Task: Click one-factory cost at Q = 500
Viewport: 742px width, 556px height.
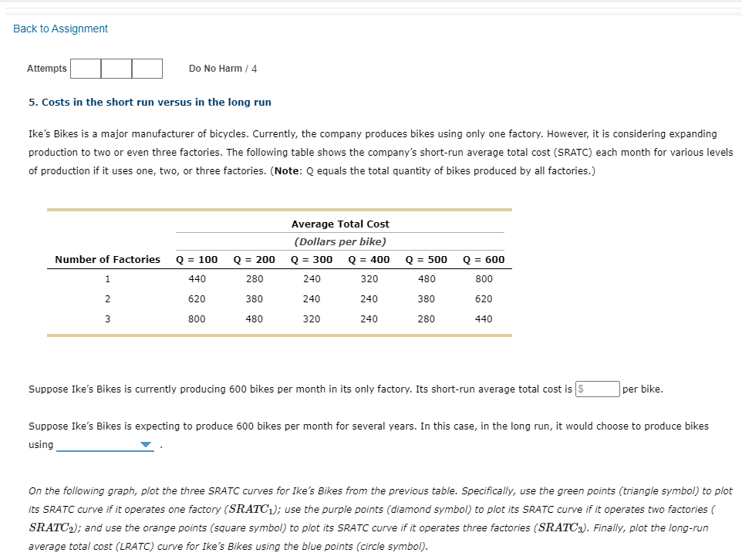Action: [x=427, y=279]
